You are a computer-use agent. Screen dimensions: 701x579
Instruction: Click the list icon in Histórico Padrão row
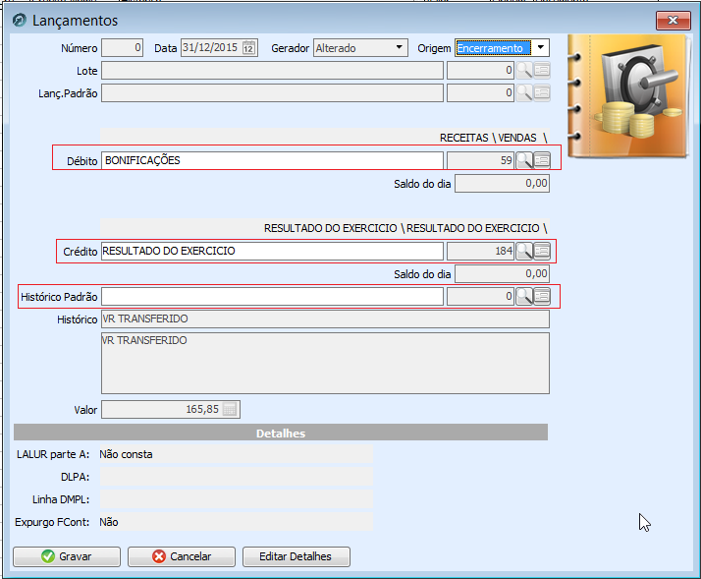click(542, 297)
